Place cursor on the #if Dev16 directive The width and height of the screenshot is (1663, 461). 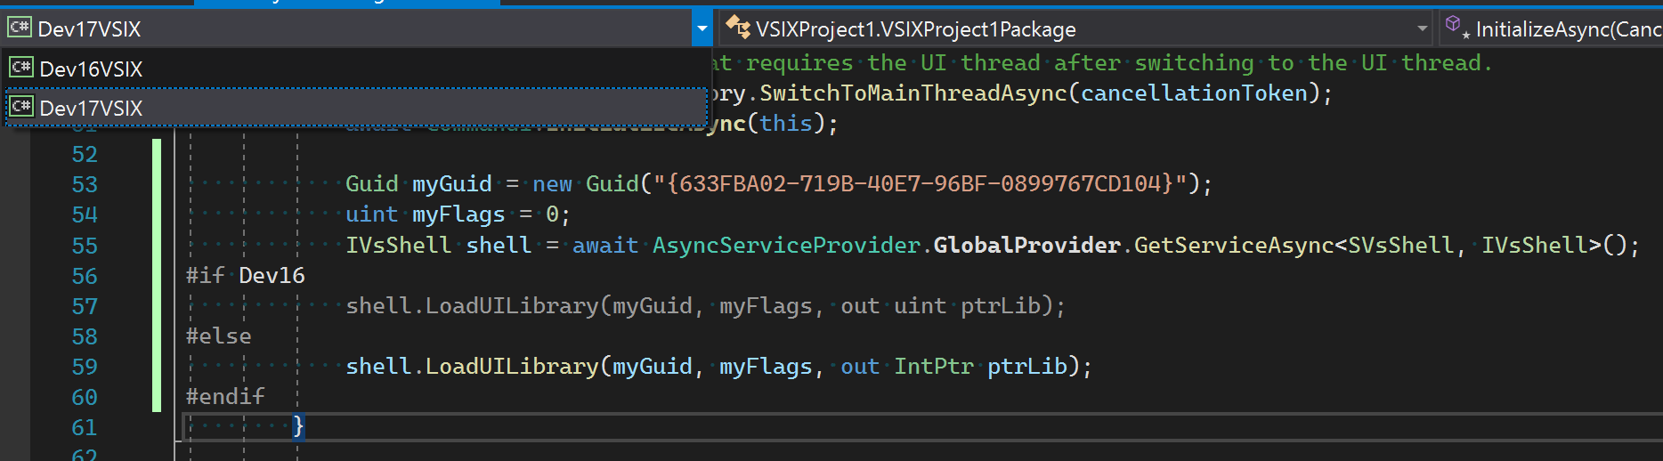pyautogui.click(x=245, y=276)
